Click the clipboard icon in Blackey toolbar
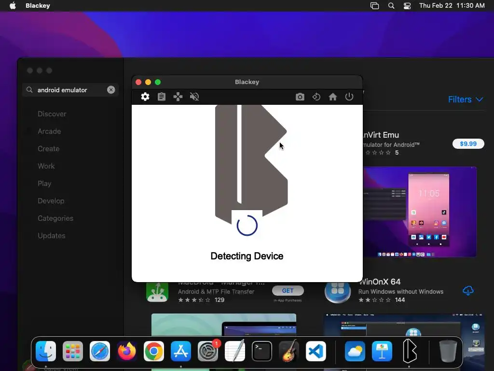The image size is (494, 371). click(162, 97)
